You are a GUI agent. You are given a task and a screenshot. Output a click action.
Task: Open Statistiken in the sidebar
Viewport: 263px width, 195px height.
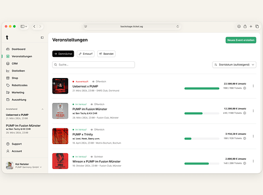click(x=16, y=71)
